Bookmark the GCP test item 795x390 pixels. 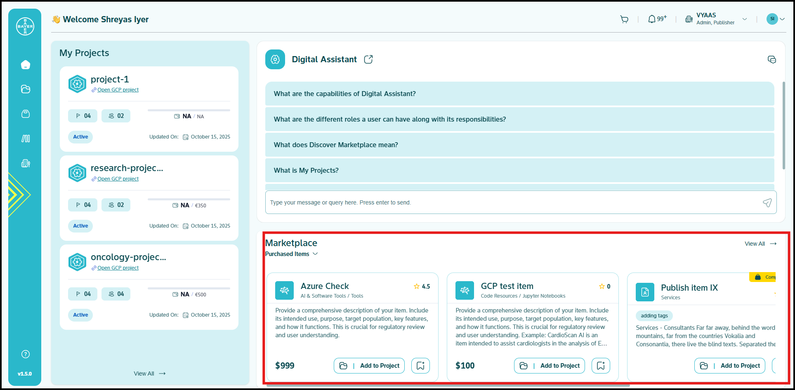point(601,366)
